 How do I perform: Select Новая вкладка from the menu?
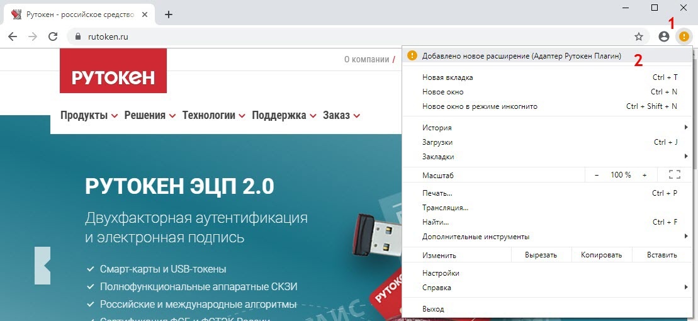coord(548,77)
